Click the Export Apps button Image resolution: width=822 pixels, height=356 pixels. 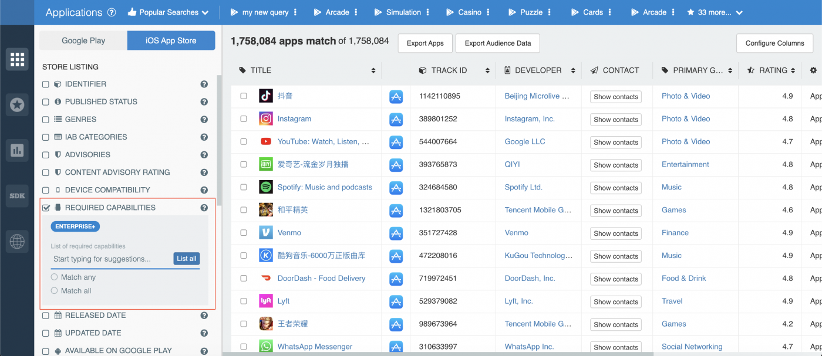tap(425, 43)
